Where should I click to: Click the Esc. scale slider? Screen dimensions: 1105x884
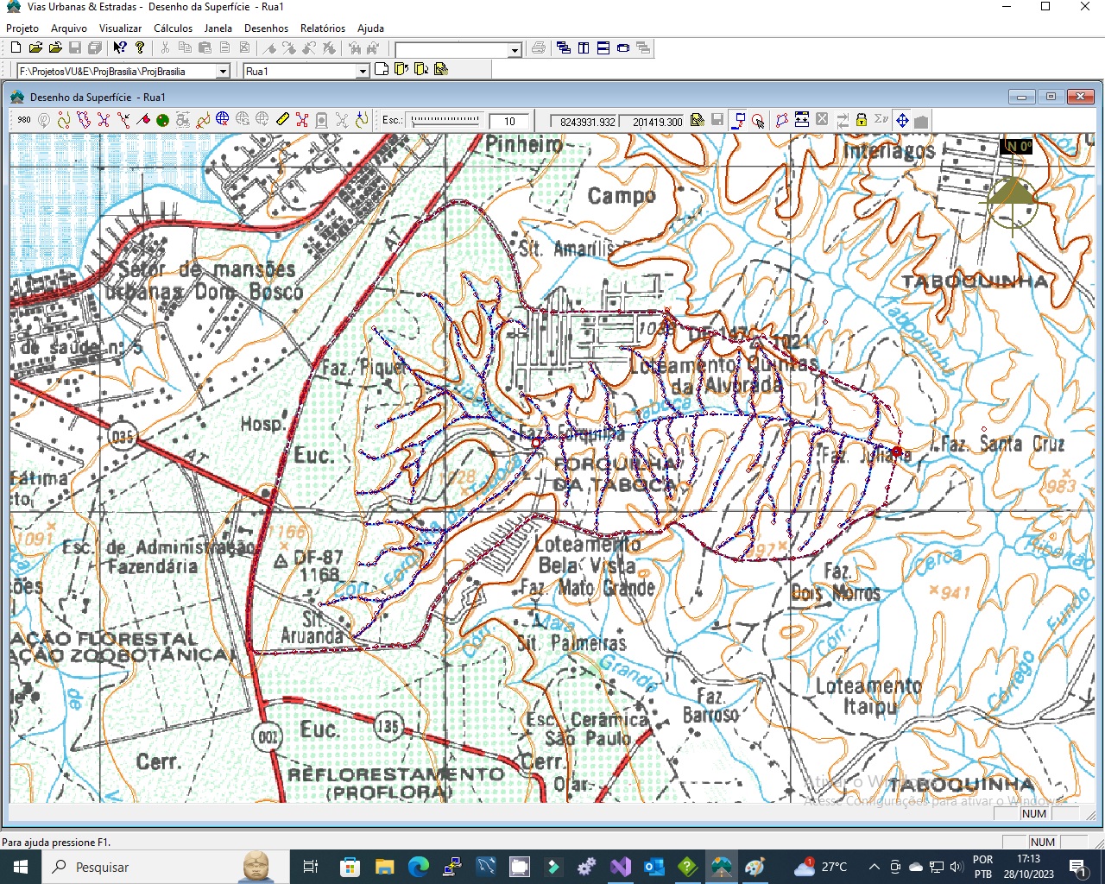[445, 120]
